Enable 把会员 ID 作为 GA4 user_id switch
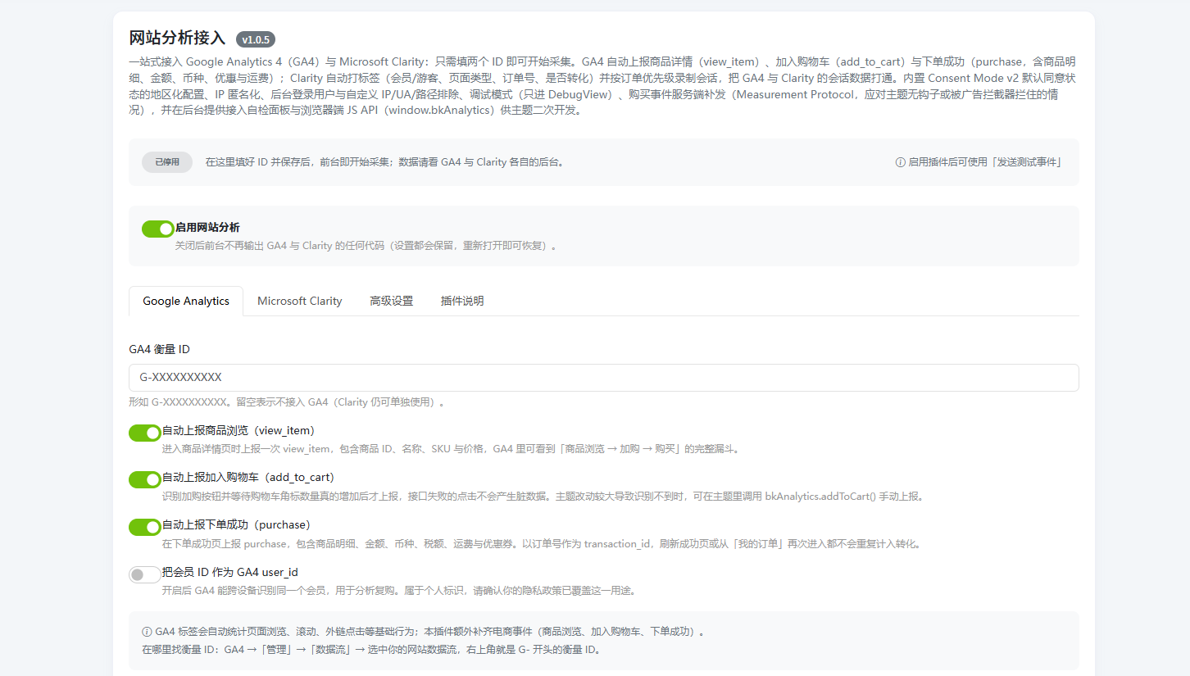Screen dimensions: 1190x676 point(144,574)
